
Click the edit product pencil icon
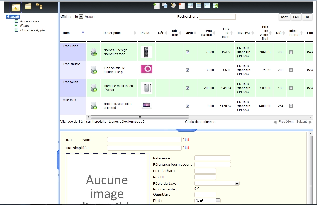coord(173,6)
